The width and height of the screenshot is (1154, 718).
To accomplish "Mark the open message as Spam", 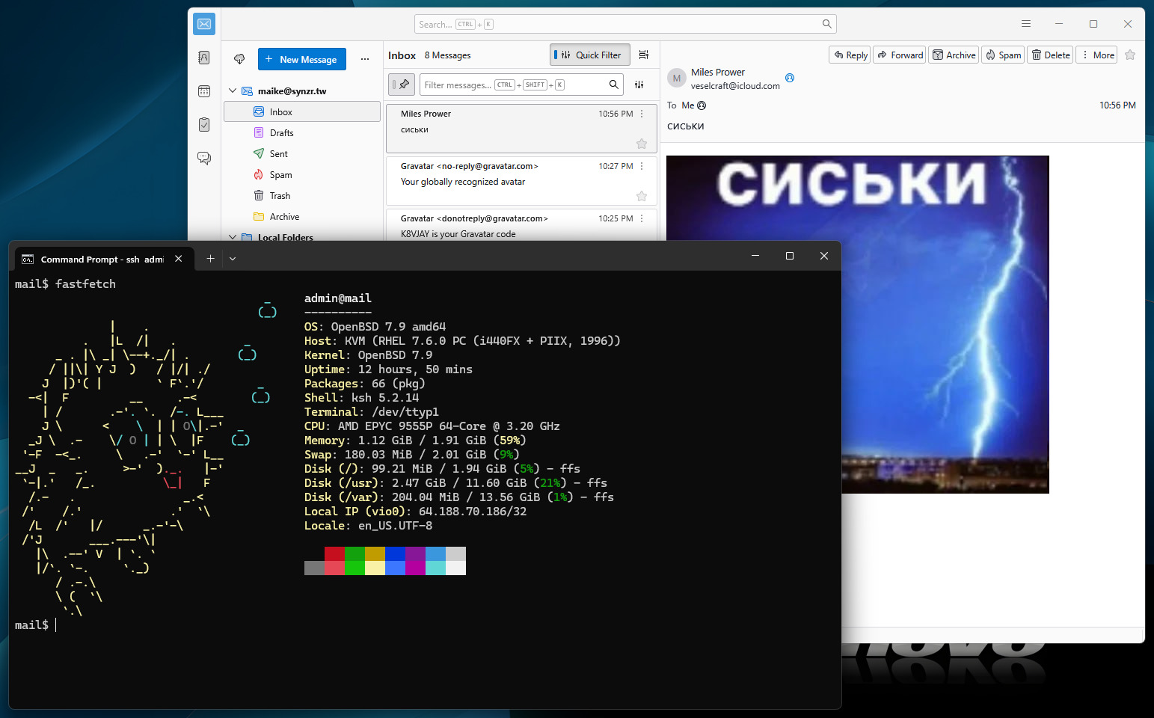I will [1003, 55].
